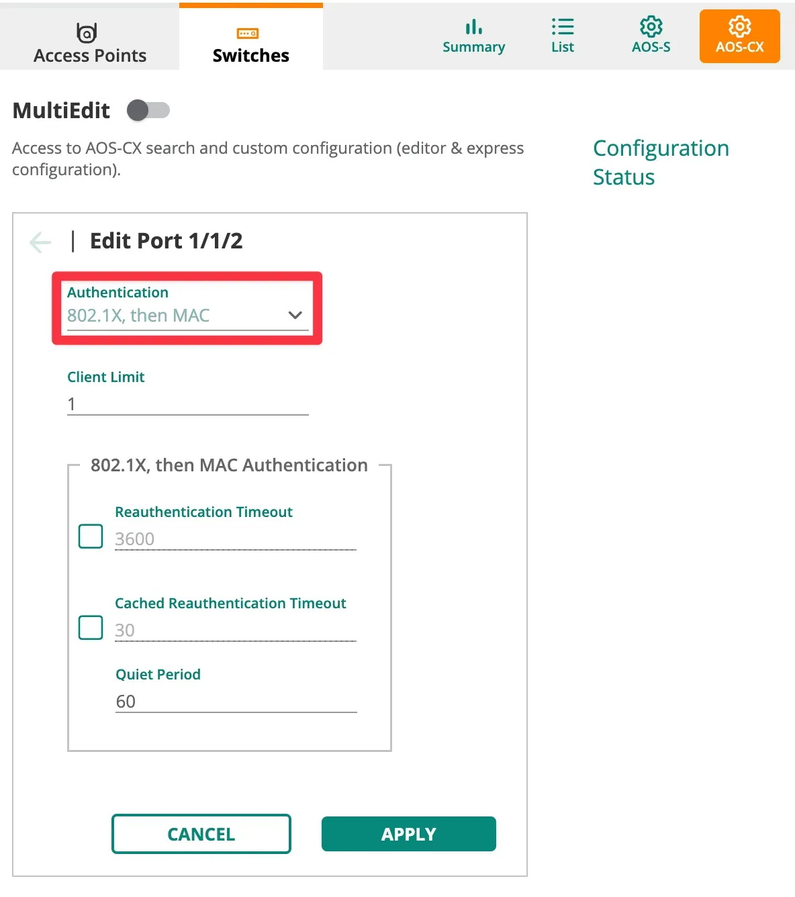Image resolution: width=795 pixels, height=897 pixels.
Task: Switch to the Switches tab
Action: [250, 55]
